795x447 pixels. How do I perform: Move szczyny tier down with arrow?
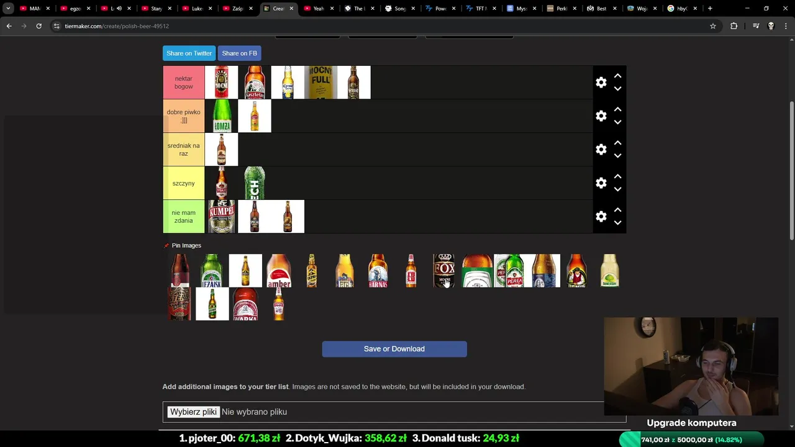coord(617,189)
